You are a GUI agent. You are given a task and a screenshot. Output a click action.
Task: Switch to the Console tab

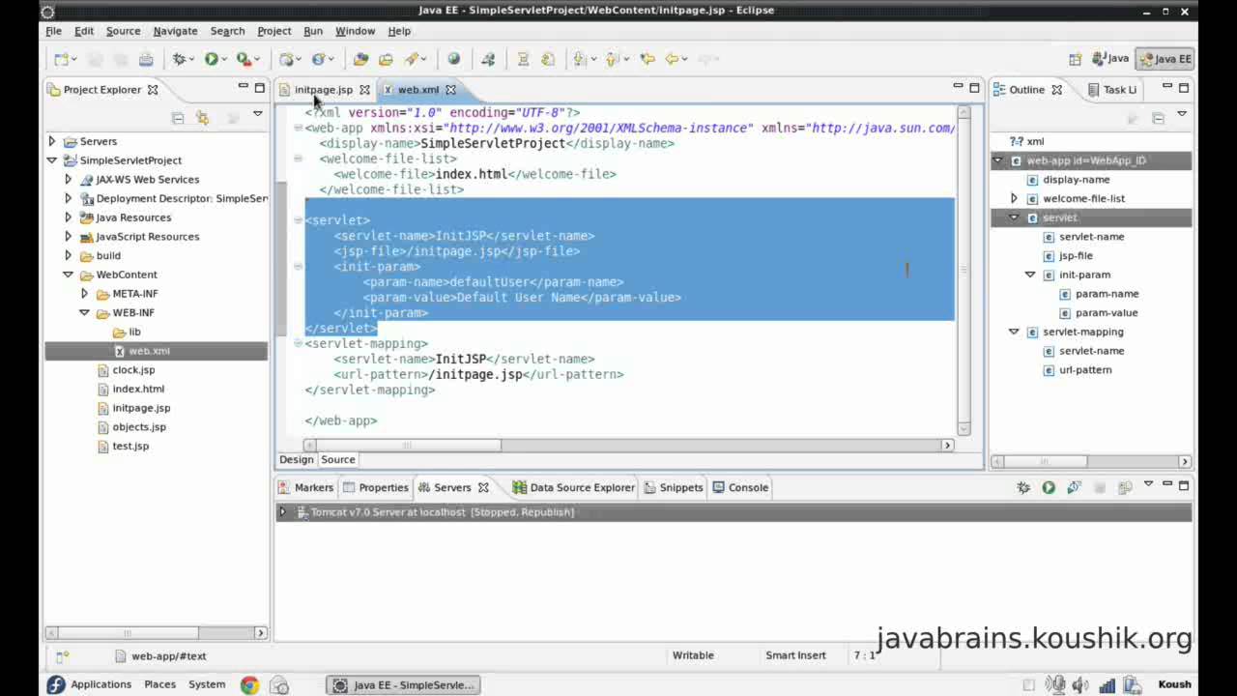[740, 487]
